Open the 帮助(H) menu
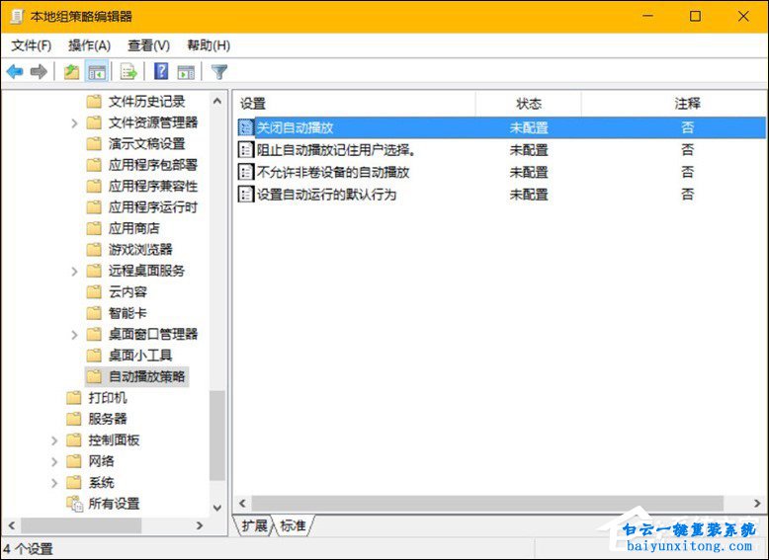The width and height of the screenshot is (769, 560). (209, 45)
